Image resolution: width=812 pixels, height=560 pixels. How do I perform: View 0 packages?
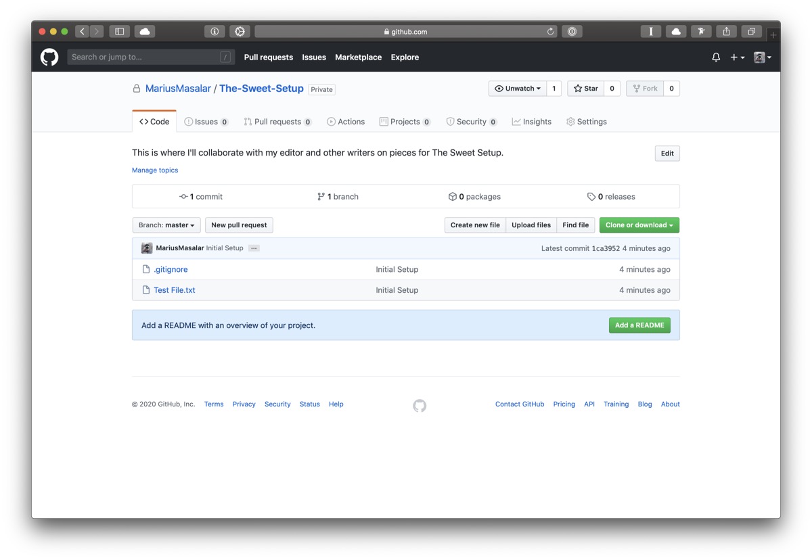(474, 197)
